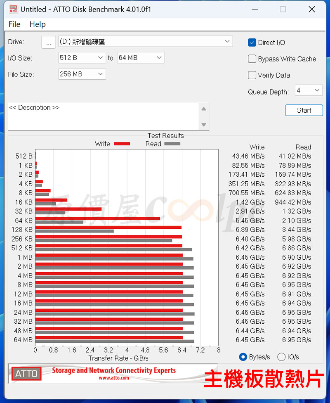Screen dimensions: 330x403
Task: Click the gray Read legend swatch
Action: click(172, 144)
